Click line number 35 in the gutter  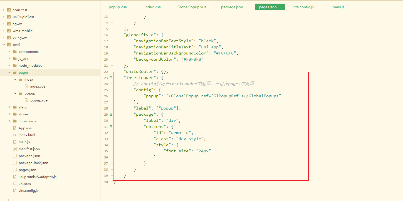pos(106,151)
